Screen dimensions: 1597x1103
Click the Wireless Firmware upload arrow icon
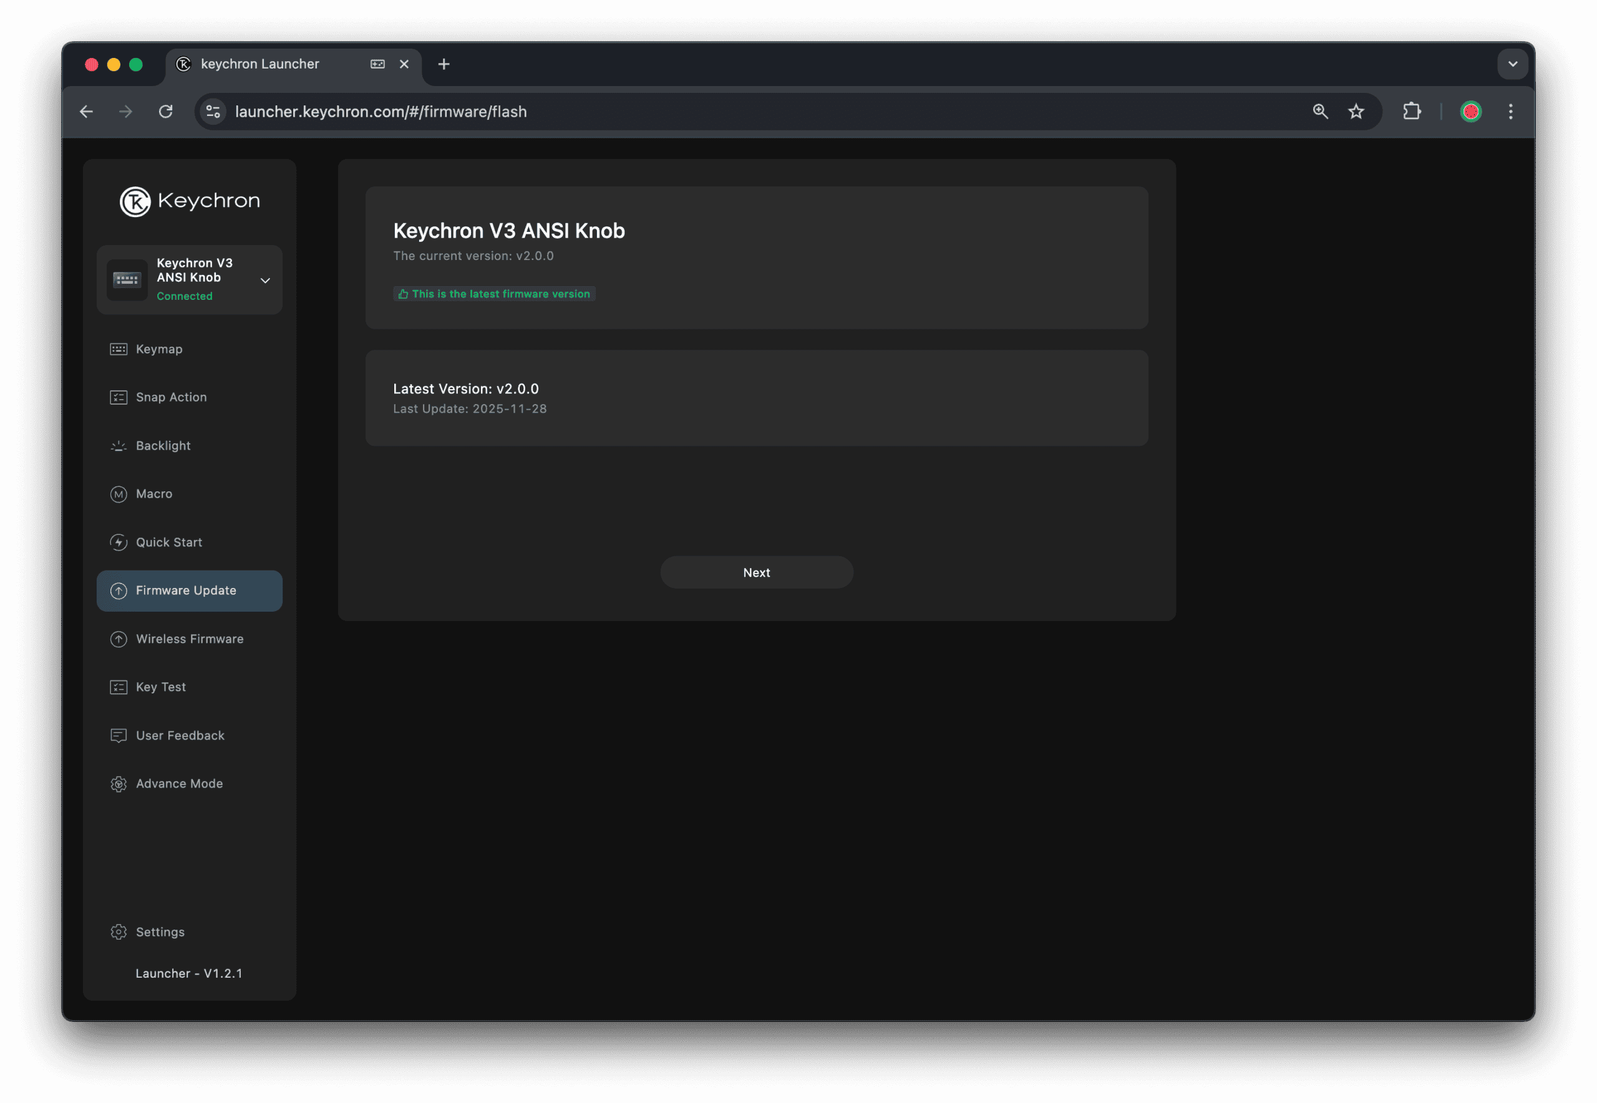tap(119, 639)
